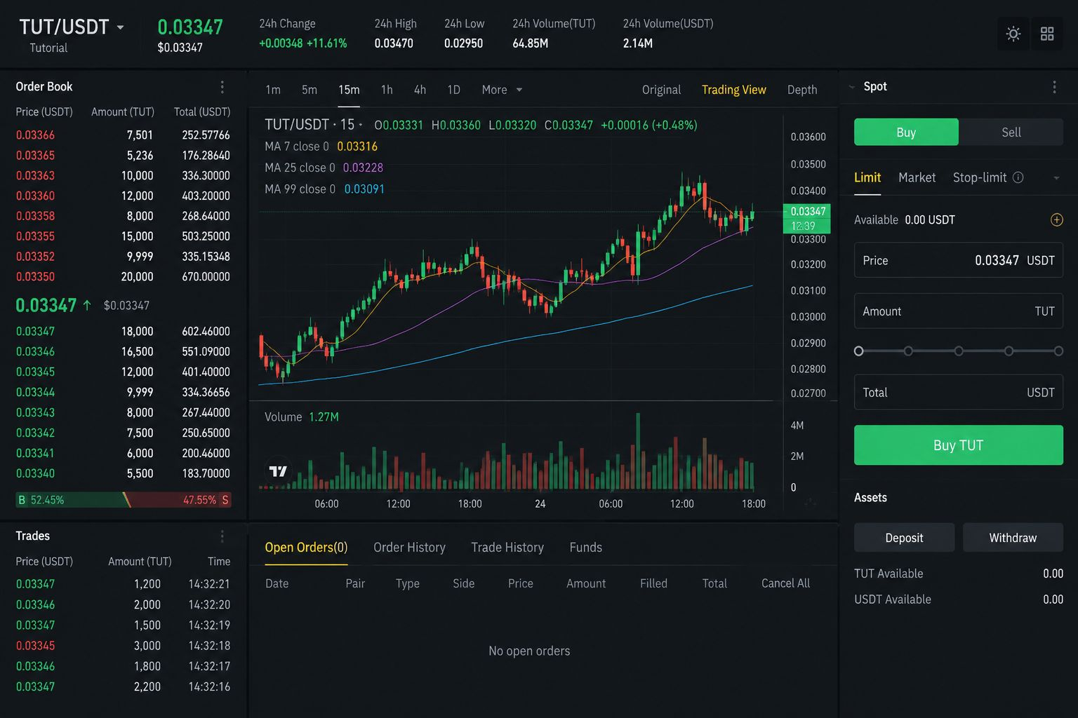Switch chart to Trading View
Image resolution: width=1078 pixels, height=718 pixels.
point(734,90)
